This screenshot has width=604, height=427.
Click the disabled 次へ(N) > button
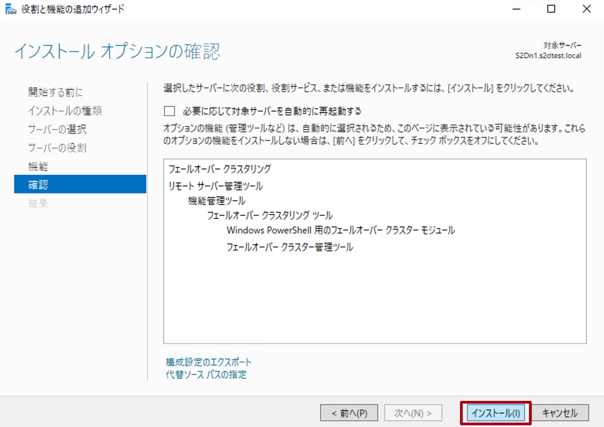(x=413, y=413)
